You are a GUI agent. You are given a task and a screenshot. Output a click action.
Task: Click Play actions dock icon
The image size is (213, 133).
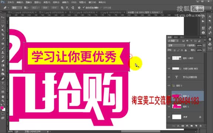[x=203, y=21]
